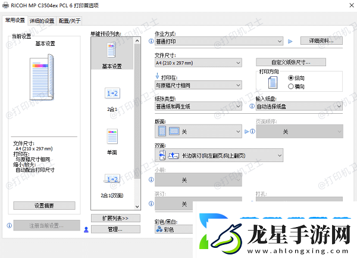Click the down arrow icon beside 打印在
Viewport: 357px width, 258px height.
pyautogui.click(x=157, y=76)
